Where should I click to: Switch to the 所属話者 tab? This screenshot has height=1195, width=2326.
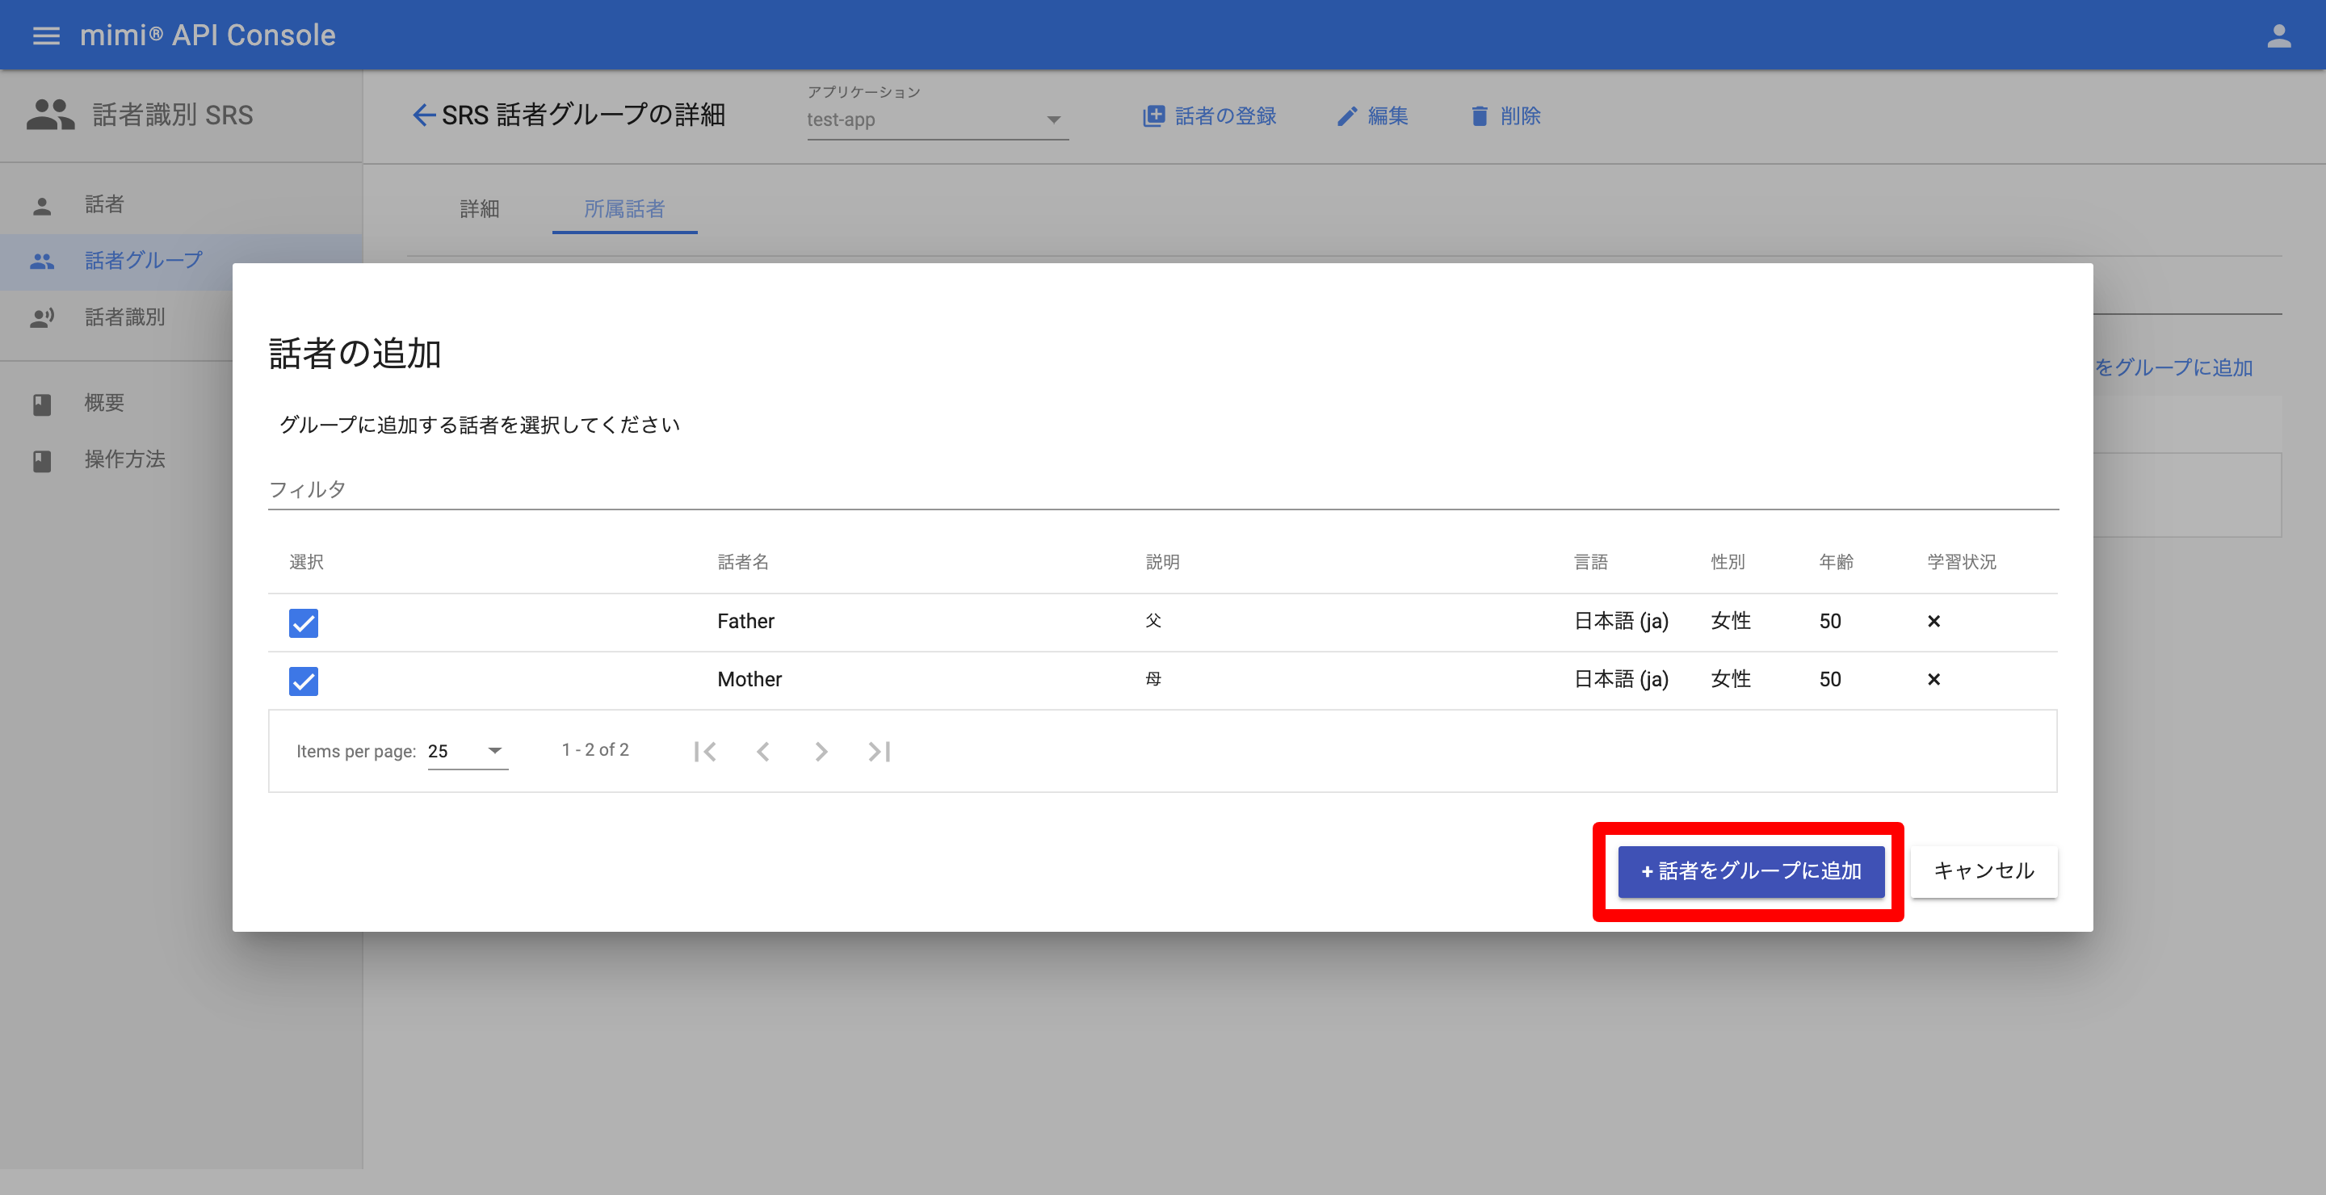click(x=624, y=208)
